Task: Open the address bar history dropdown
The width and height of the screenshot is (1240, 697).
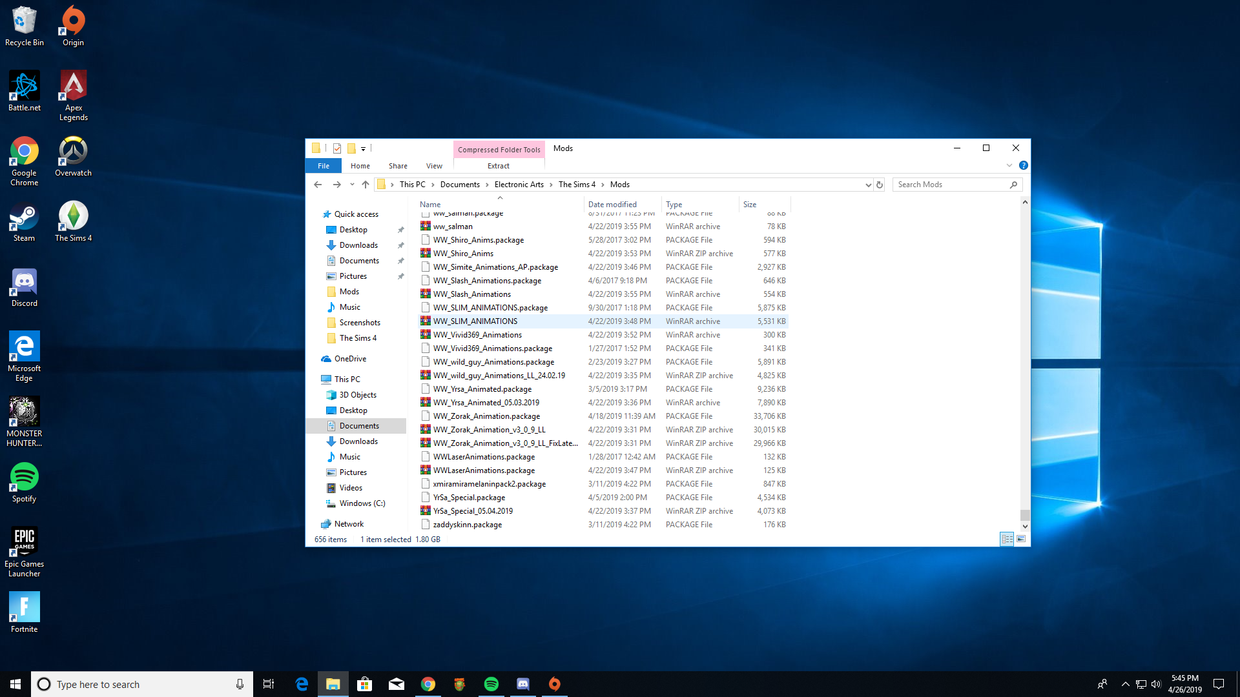Action: click(x=868, y=185)
